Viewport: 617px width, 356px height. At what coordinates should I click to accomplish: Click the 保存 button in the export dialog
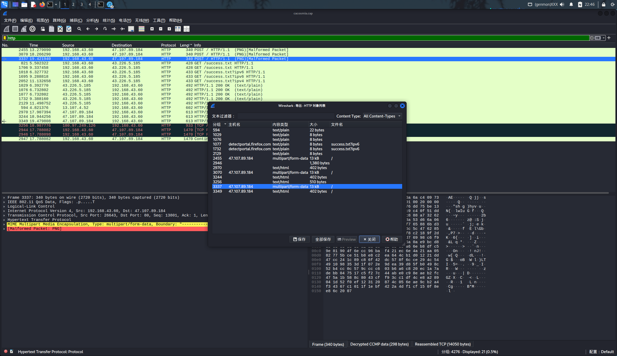(x=299, y=239)
